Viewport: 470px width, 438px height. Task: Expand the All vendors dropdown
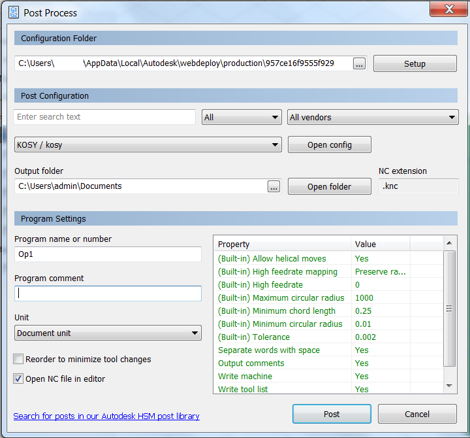coord(373,118)
